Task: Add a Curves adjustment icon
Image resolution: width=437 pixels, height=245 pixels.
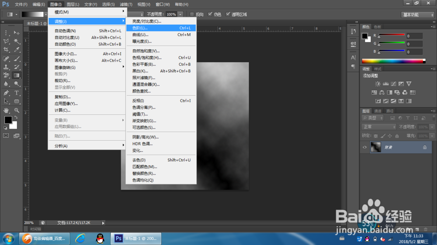Action: pyautogui.click(x=393, y=84)
